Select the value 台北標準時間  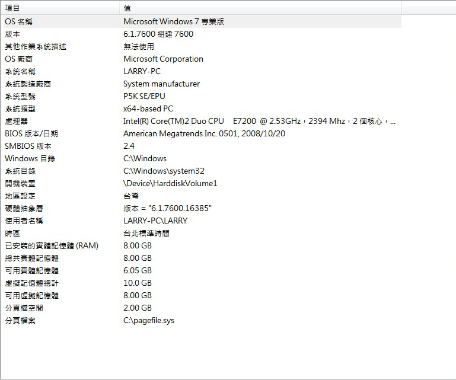coord(146,234)
